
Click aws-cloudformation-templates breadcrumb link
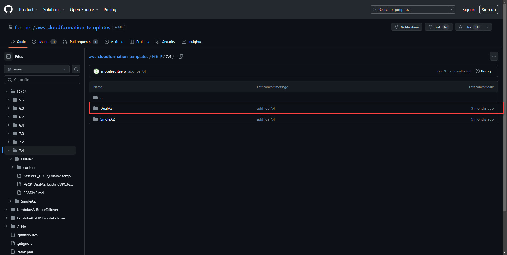point(119,56)
